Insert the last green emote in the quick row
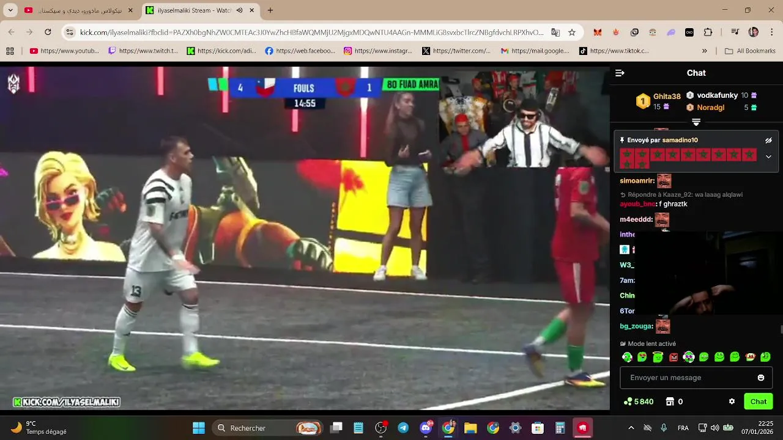The height and width of the screenshot is (440, 783). 765,357
